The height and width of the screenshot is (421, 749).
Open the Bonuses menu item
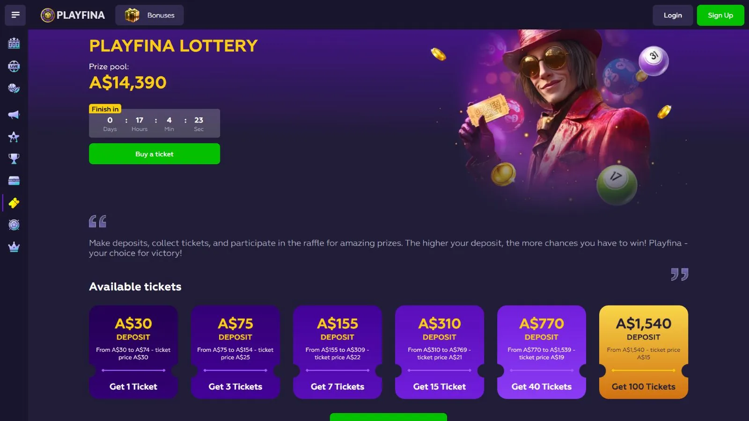pos(149,15)
